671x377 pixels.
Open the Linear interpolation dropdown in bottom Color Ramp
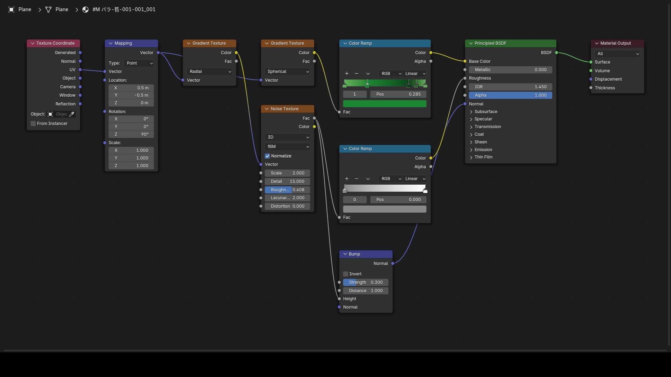pyautogui.click(x=415, y=179)
